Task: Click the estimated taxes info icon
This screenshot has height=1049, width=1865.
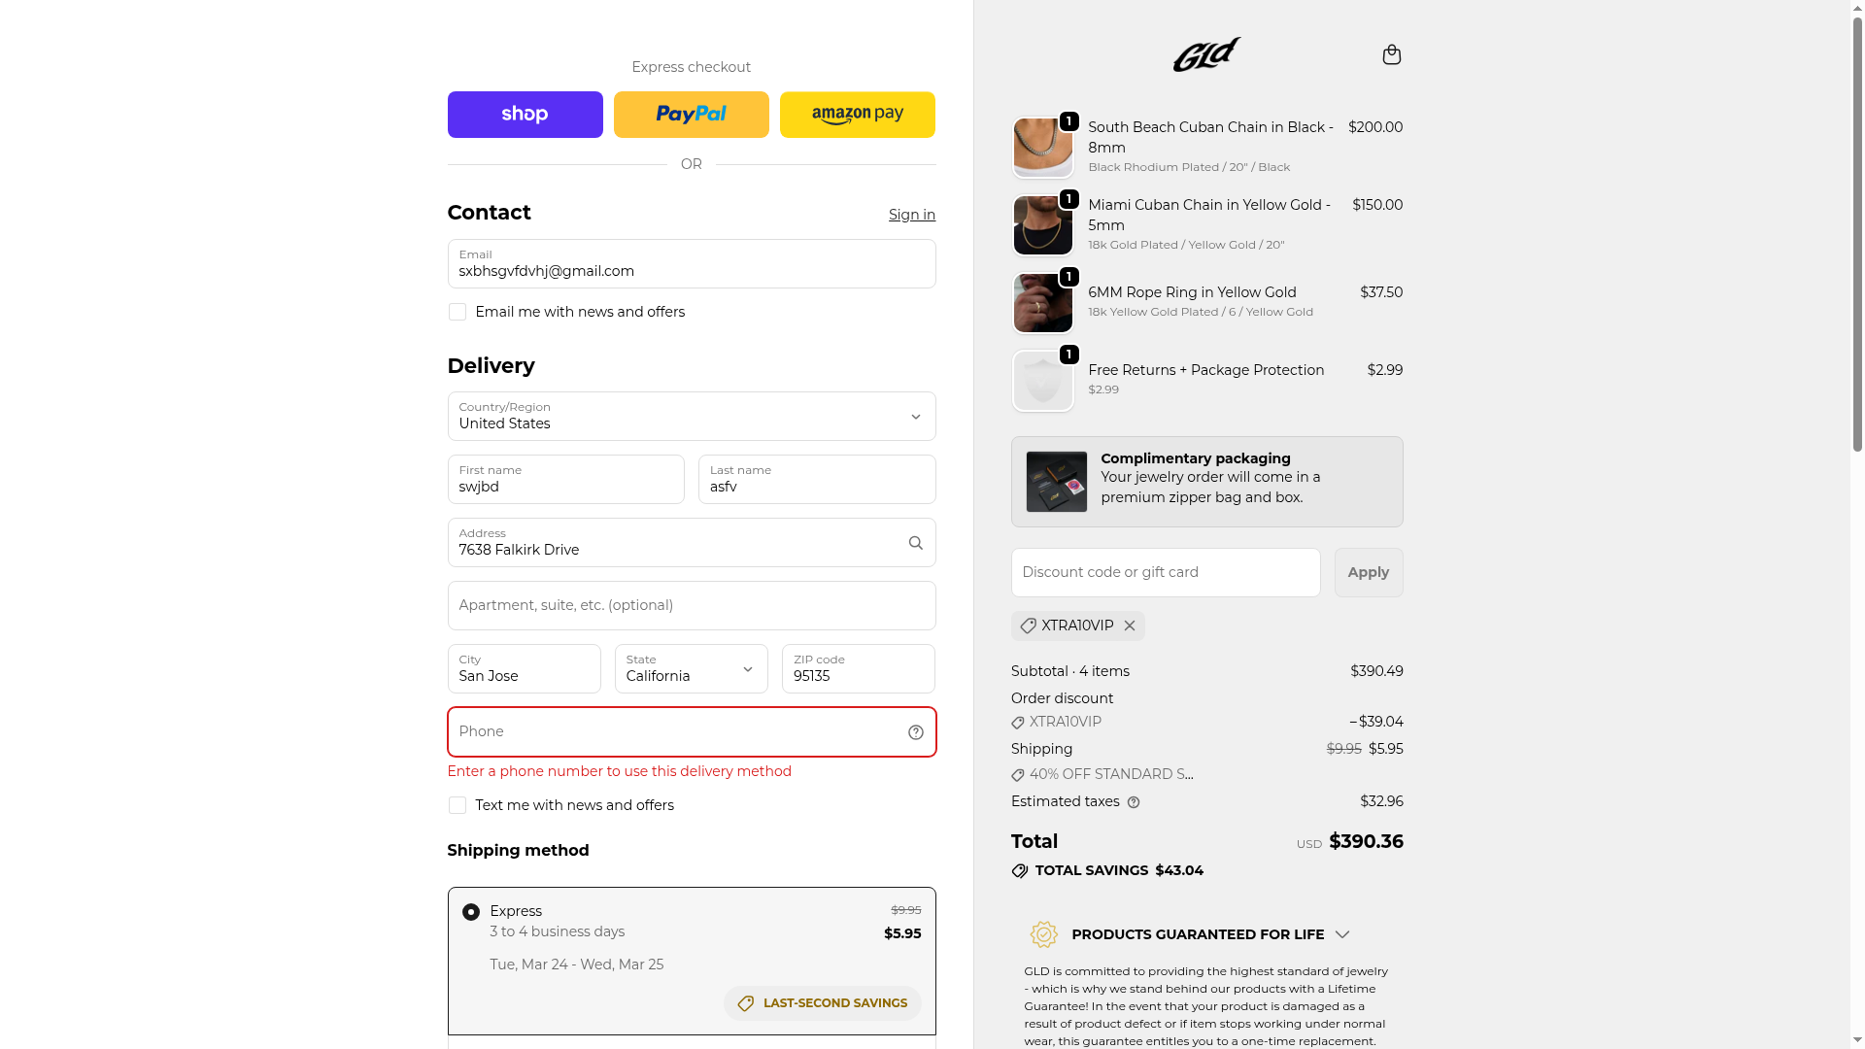Action: coord(1134,802)
